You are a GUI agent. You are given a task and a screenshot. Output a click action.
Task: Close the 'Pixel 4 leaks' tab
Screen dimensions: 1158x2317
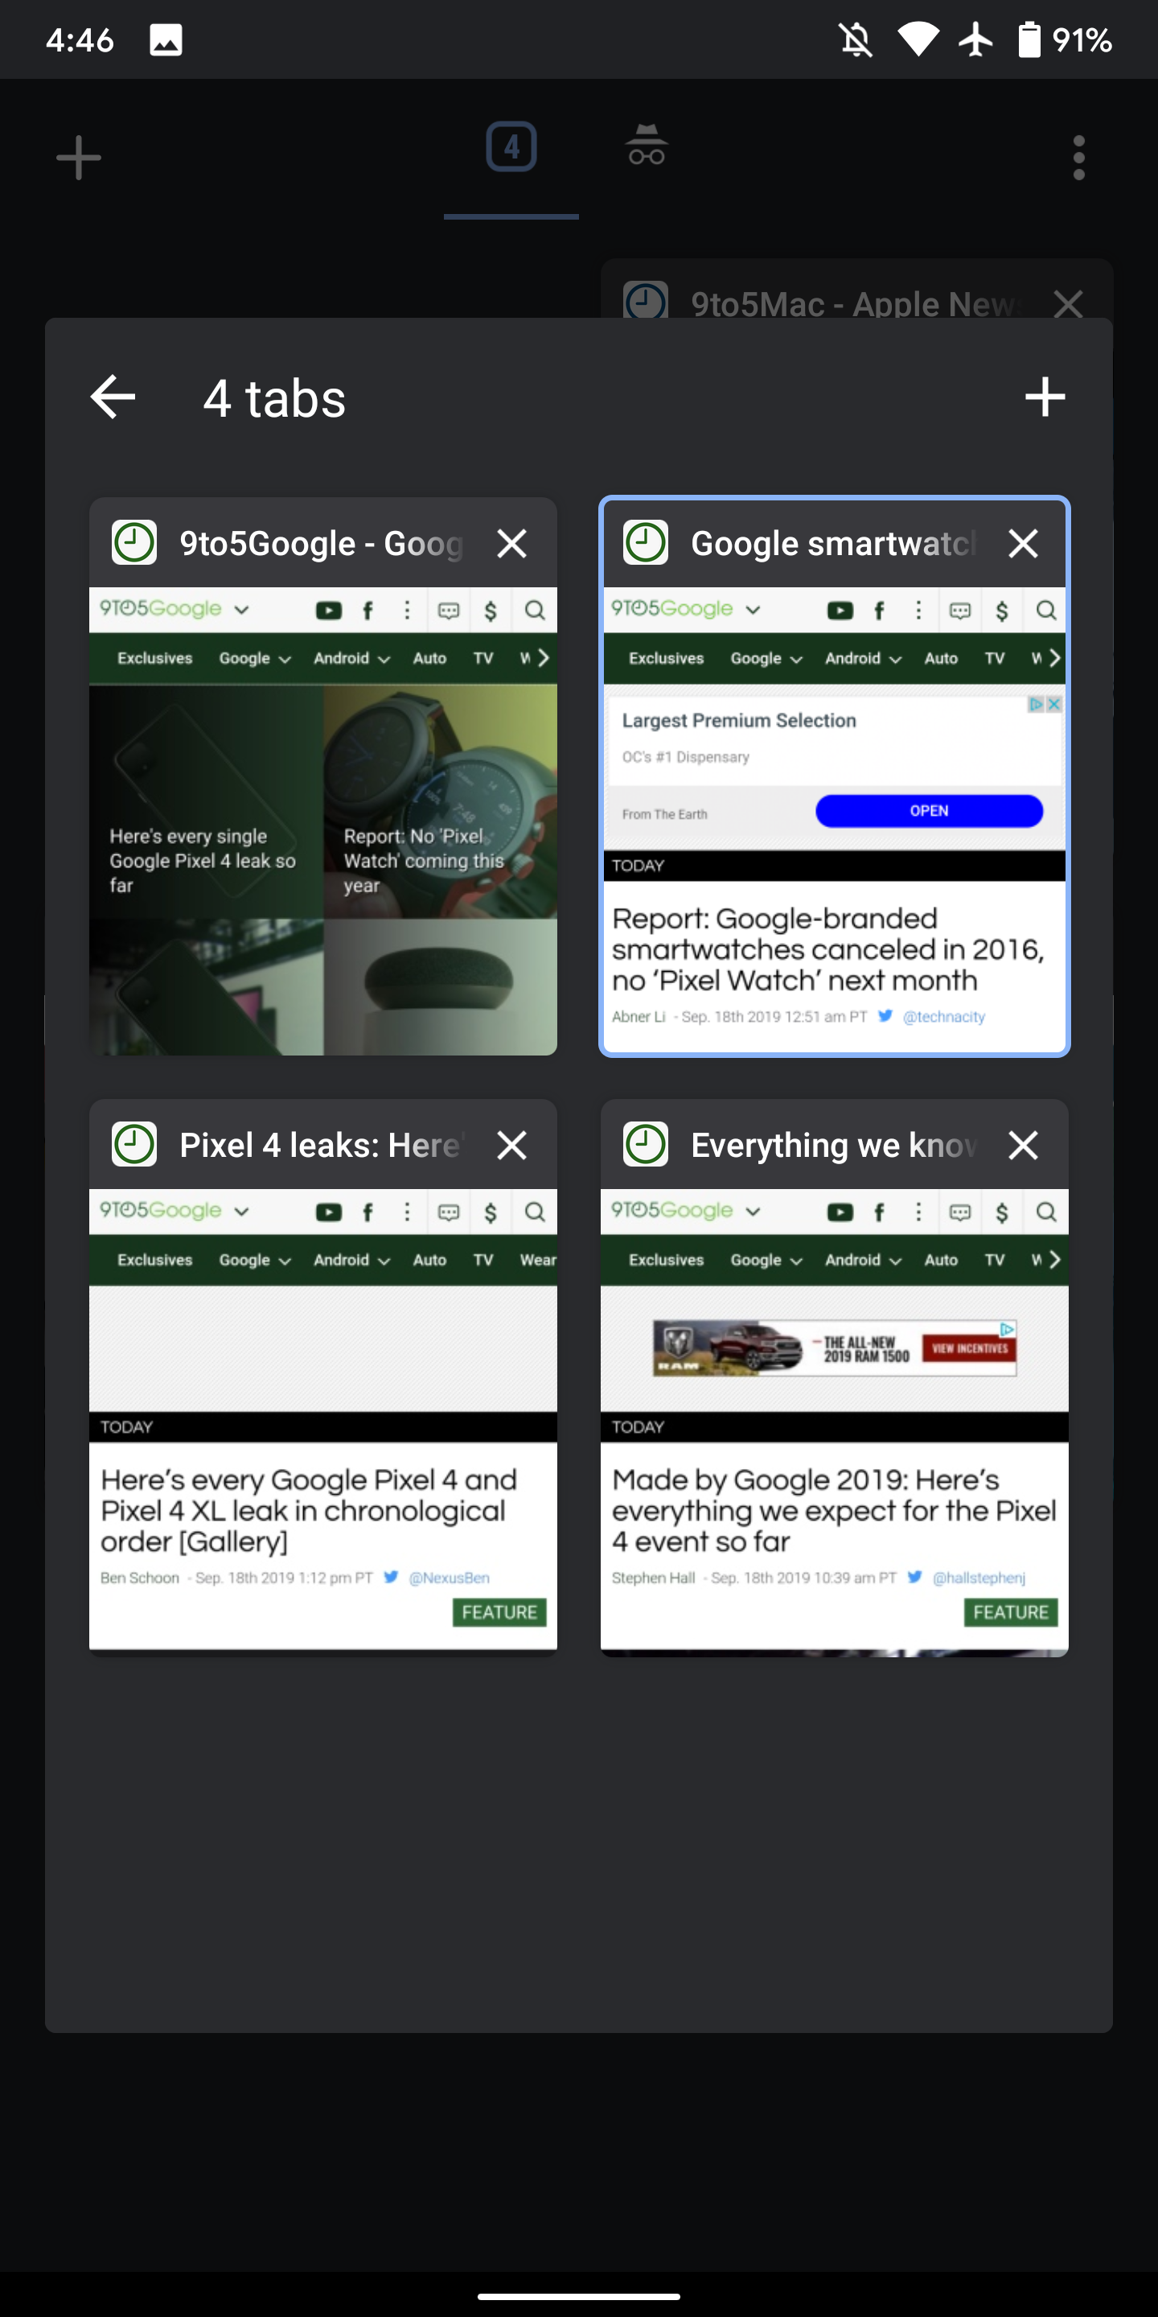click(511, 1145)
